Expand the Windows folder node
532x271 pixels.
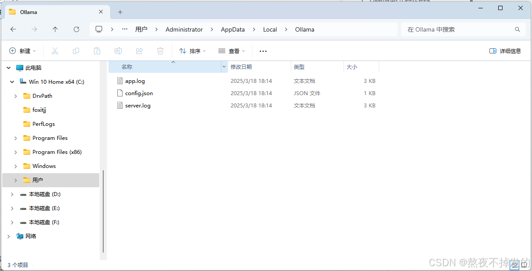[x=16, y=166]
